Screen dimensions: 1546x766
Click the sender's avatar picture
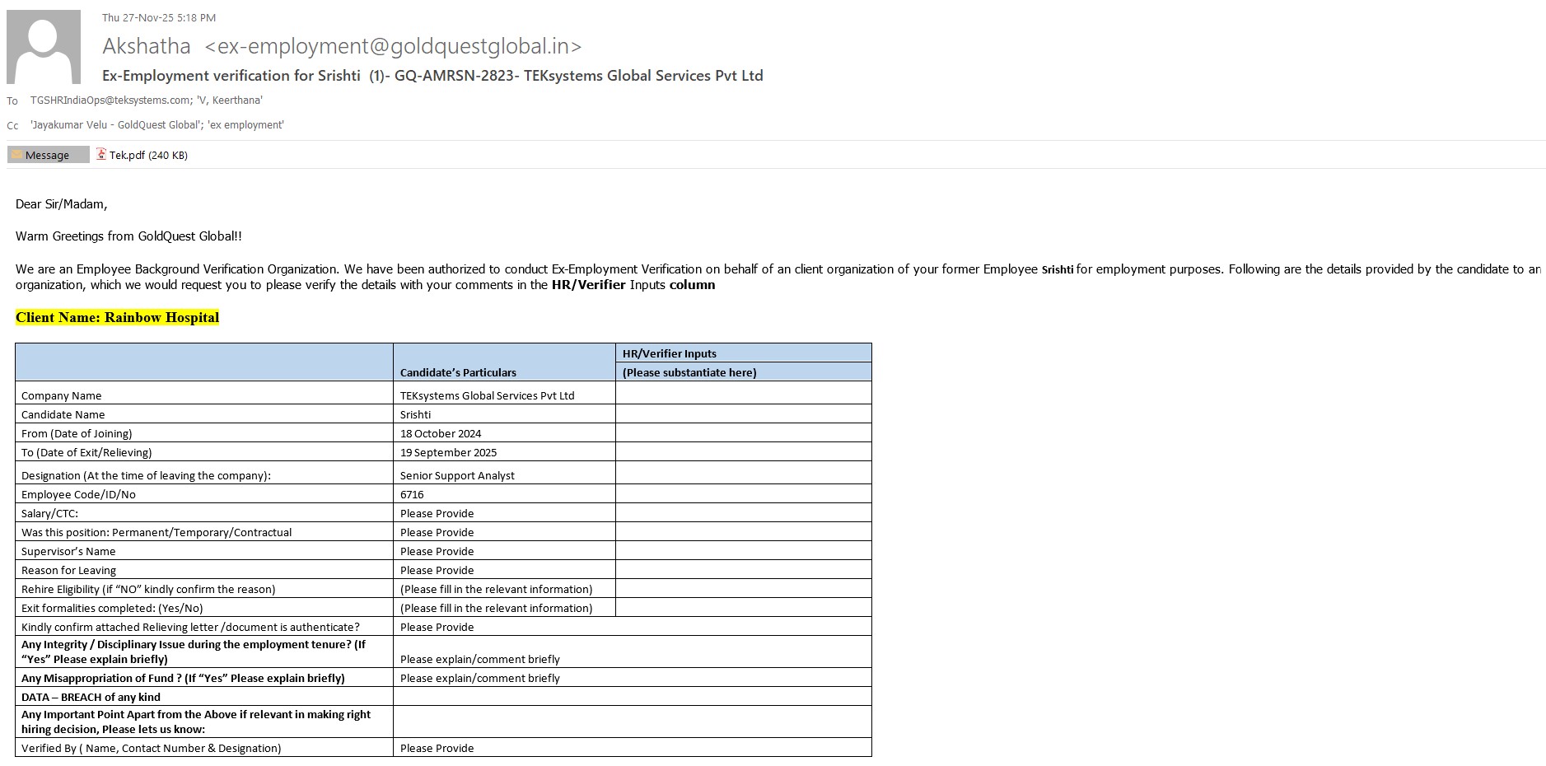(x=44, y=47)
